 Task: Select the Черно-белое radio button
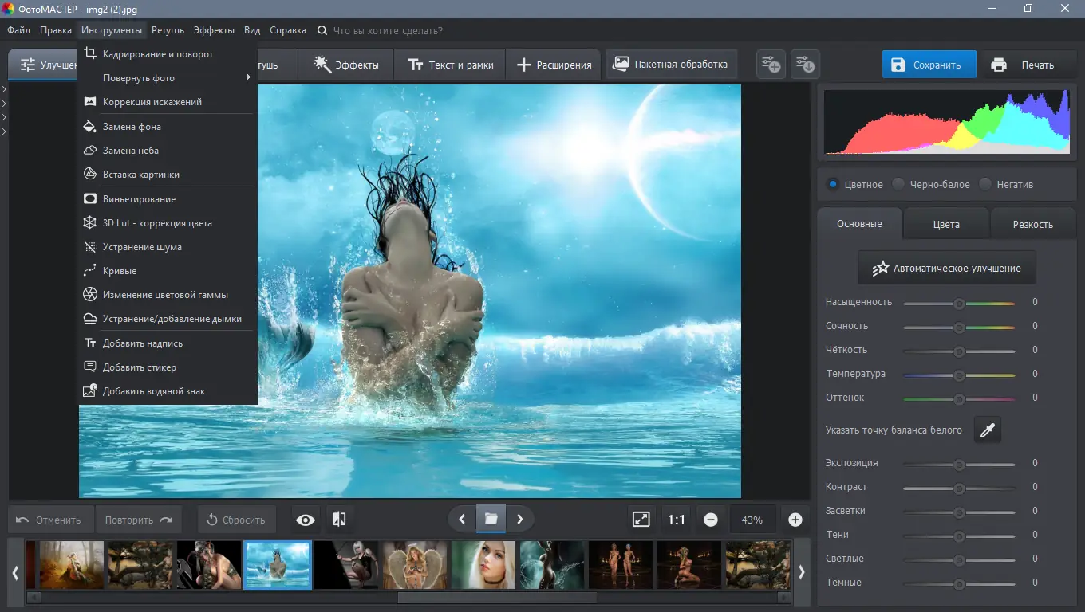[899, 184]
